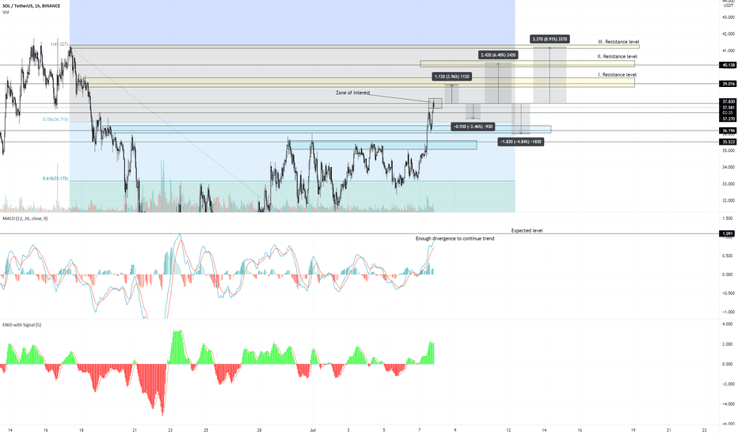Viewport: 738px width, 435px height.
Task: Select the II. Resistance level annotation
Action: coord(617,56)
